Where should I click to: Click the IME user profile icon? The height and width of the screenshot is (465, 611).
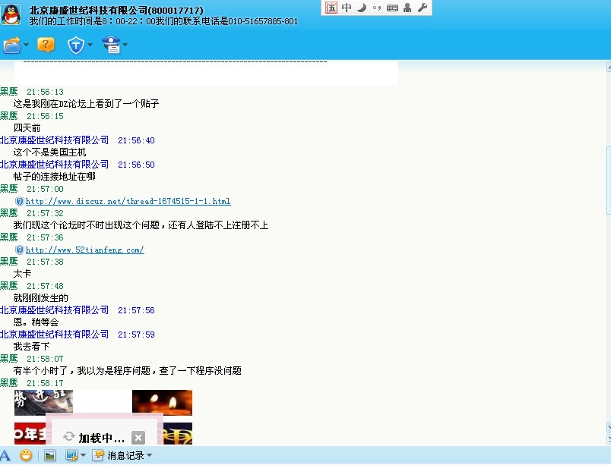[407, 8]
